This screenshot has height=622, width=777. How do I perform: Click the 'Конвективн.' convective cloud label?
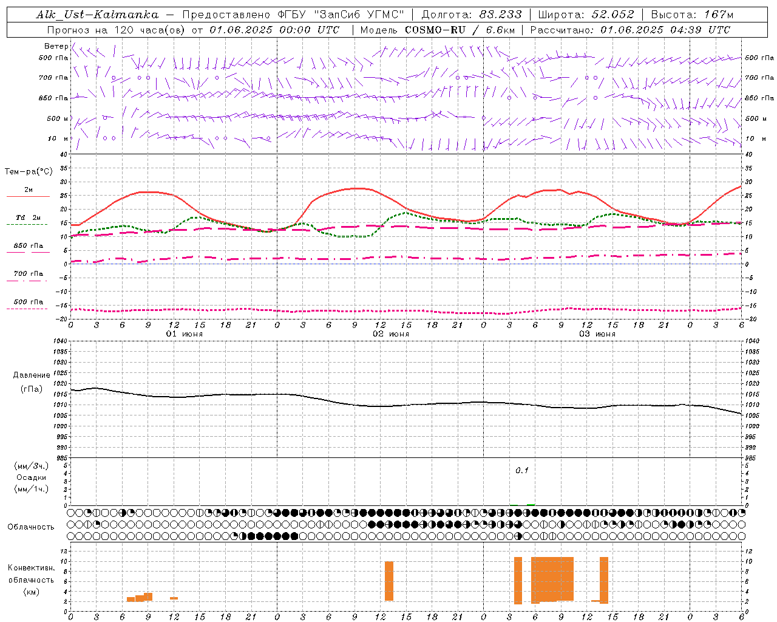[31, 568]
